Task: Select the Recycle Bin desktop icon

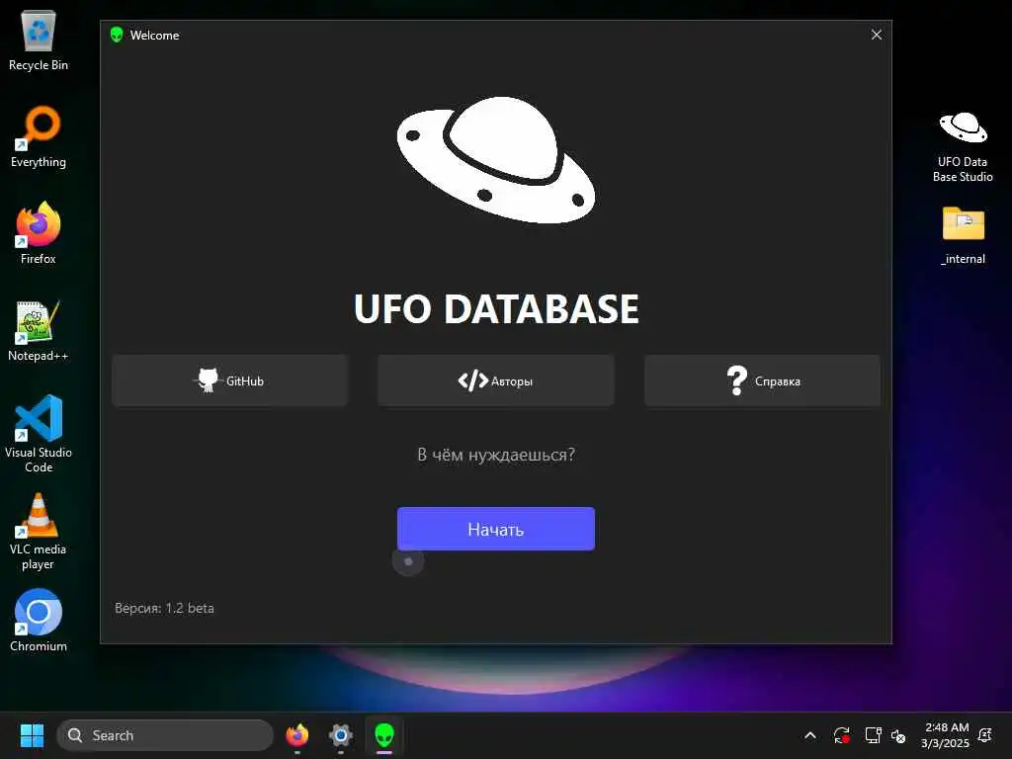Action: tap(39, 42)
